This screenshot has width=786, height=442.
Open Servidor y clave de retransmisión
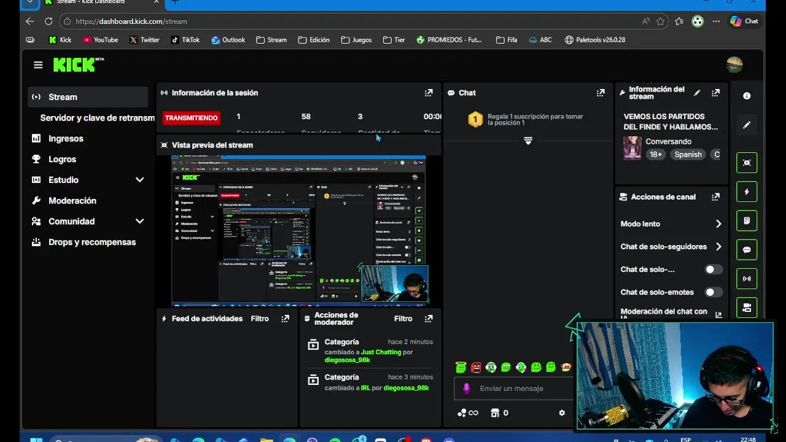97,118
